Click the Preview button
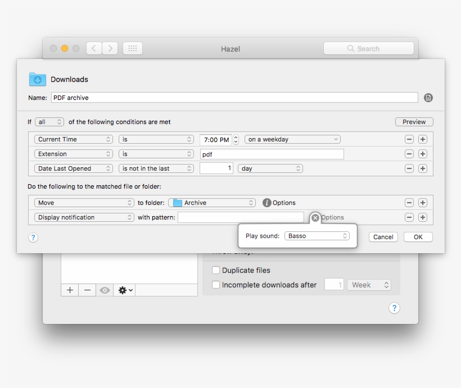This screenshot has height=388, width=461. point(414,122)
